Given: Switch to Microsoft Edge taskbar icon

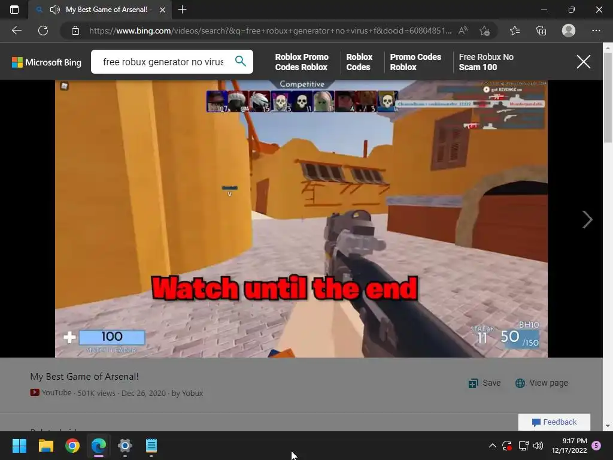Looking at the screenshot, I should click(x=99, y=446).
